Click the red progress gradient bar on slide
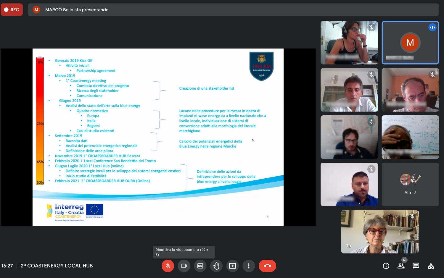The height and width of the screenshot is (278, 444). click(x=40, y=121)
